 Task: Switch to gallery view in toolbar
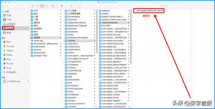(46, 6)
